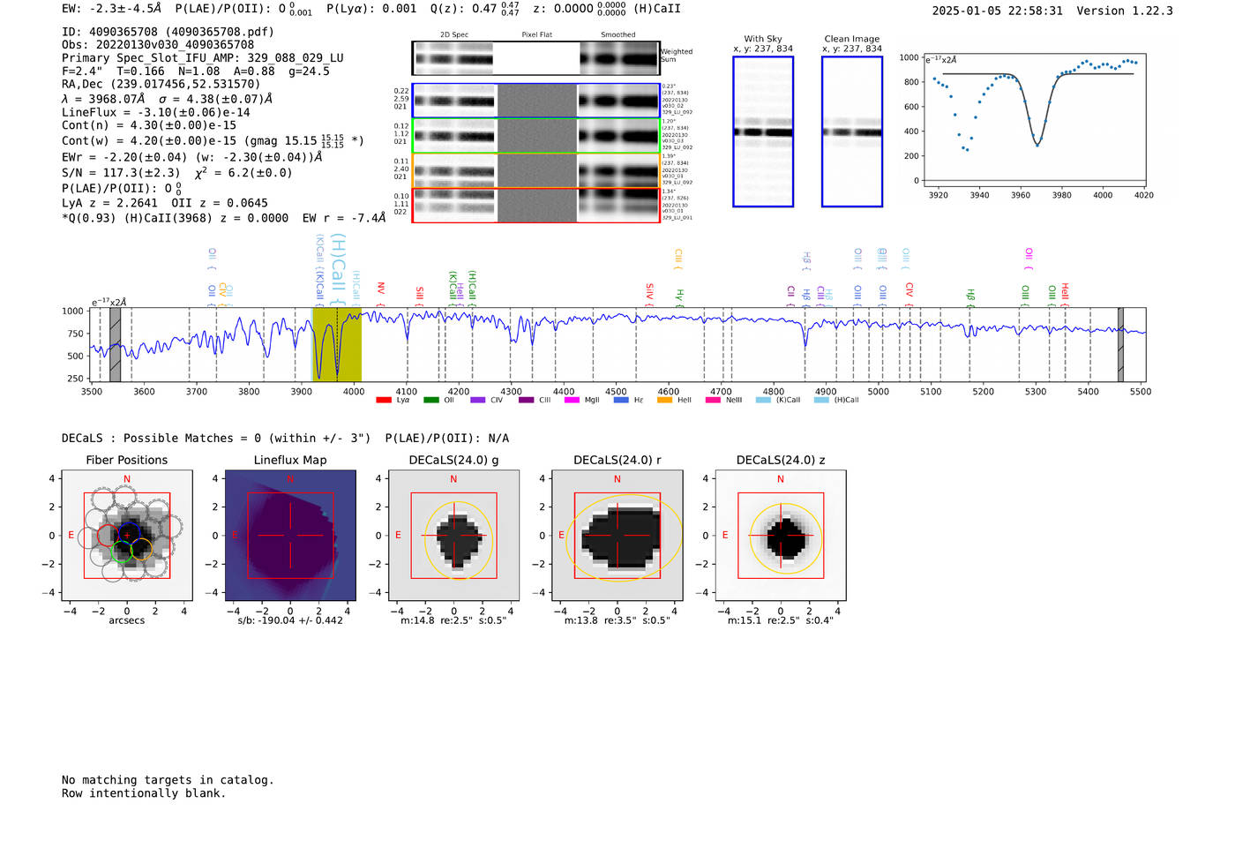This screenshot has height=841, width=1235.
Task: Click the (H)CaII legend swatch
Action: click(x=821, y=400)
